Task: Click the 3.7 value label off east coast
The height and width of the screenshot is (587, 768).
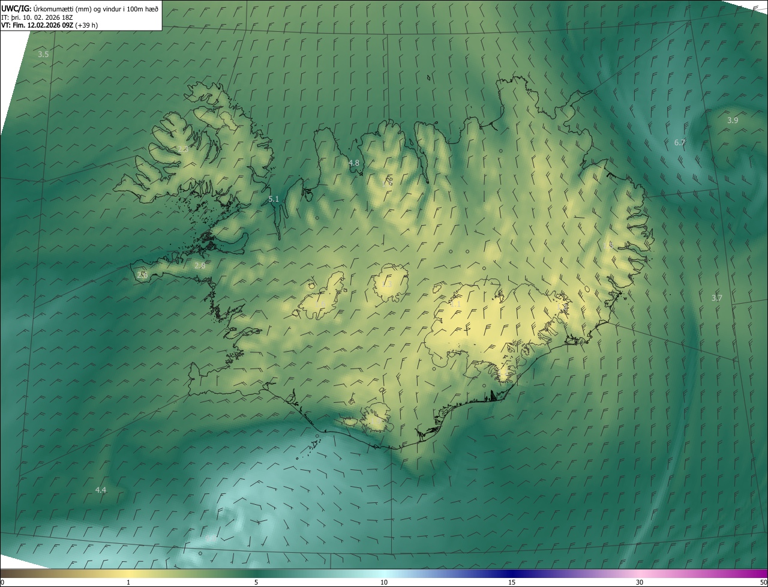Action: 716,298
